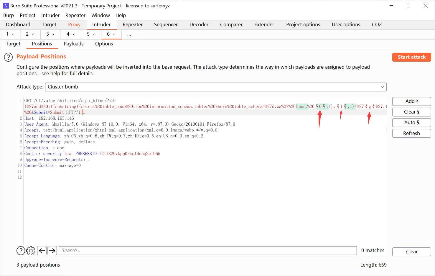Open the Payloads sub-tab
The width and height of the screenshot is (435, 276).
(74, 44)
